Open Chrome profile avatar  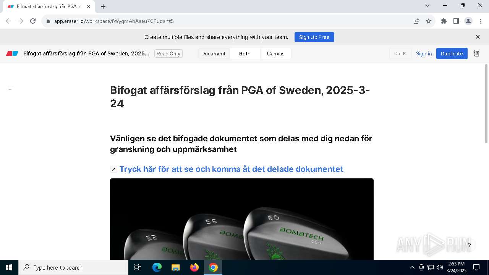click(468, 21)
